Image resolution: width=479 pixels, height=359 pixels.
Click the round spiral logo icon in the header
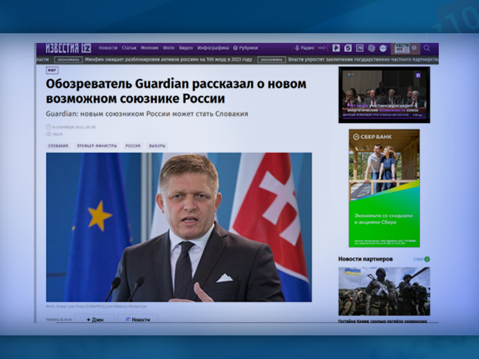point(371,48)
